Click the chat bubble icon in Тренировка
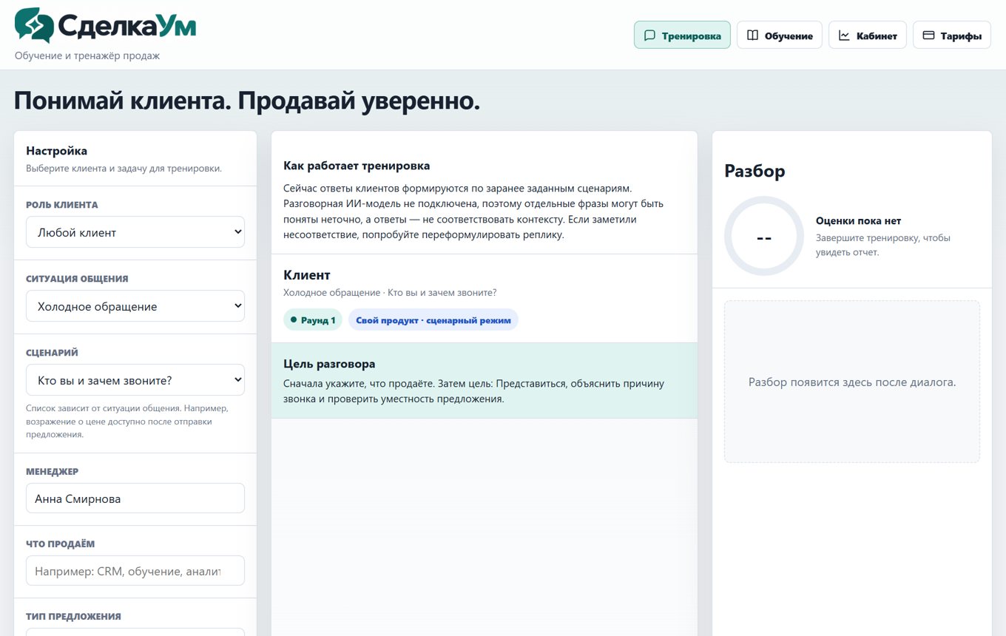The image size is (1006, 636). click(x=649, y=35)
